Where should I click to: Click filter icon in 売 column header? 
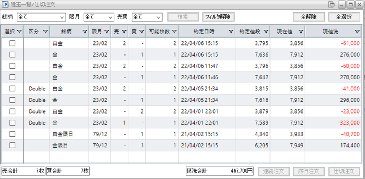pyautogui.click(x=124, y=32)
